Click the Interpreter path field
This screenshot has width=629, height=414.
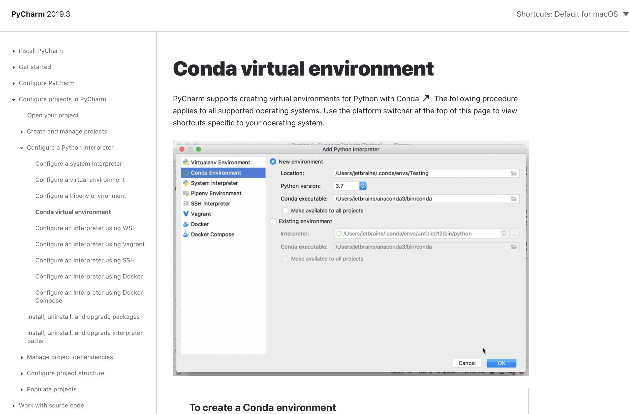click(420, 234)
